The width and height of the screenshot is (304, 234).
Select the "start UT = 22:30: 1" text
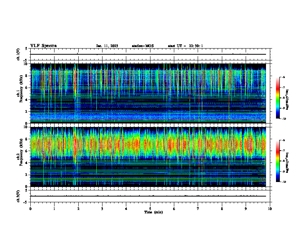click(185, 46)
